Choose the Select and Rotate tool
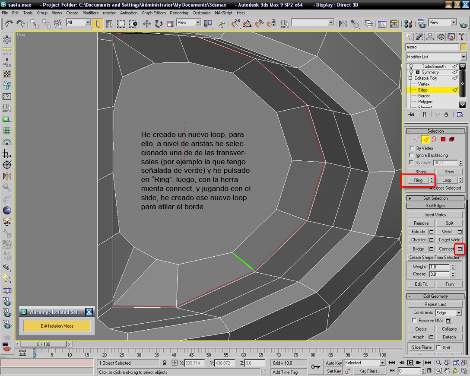The image size is (470, 376). tap(158, 24)
